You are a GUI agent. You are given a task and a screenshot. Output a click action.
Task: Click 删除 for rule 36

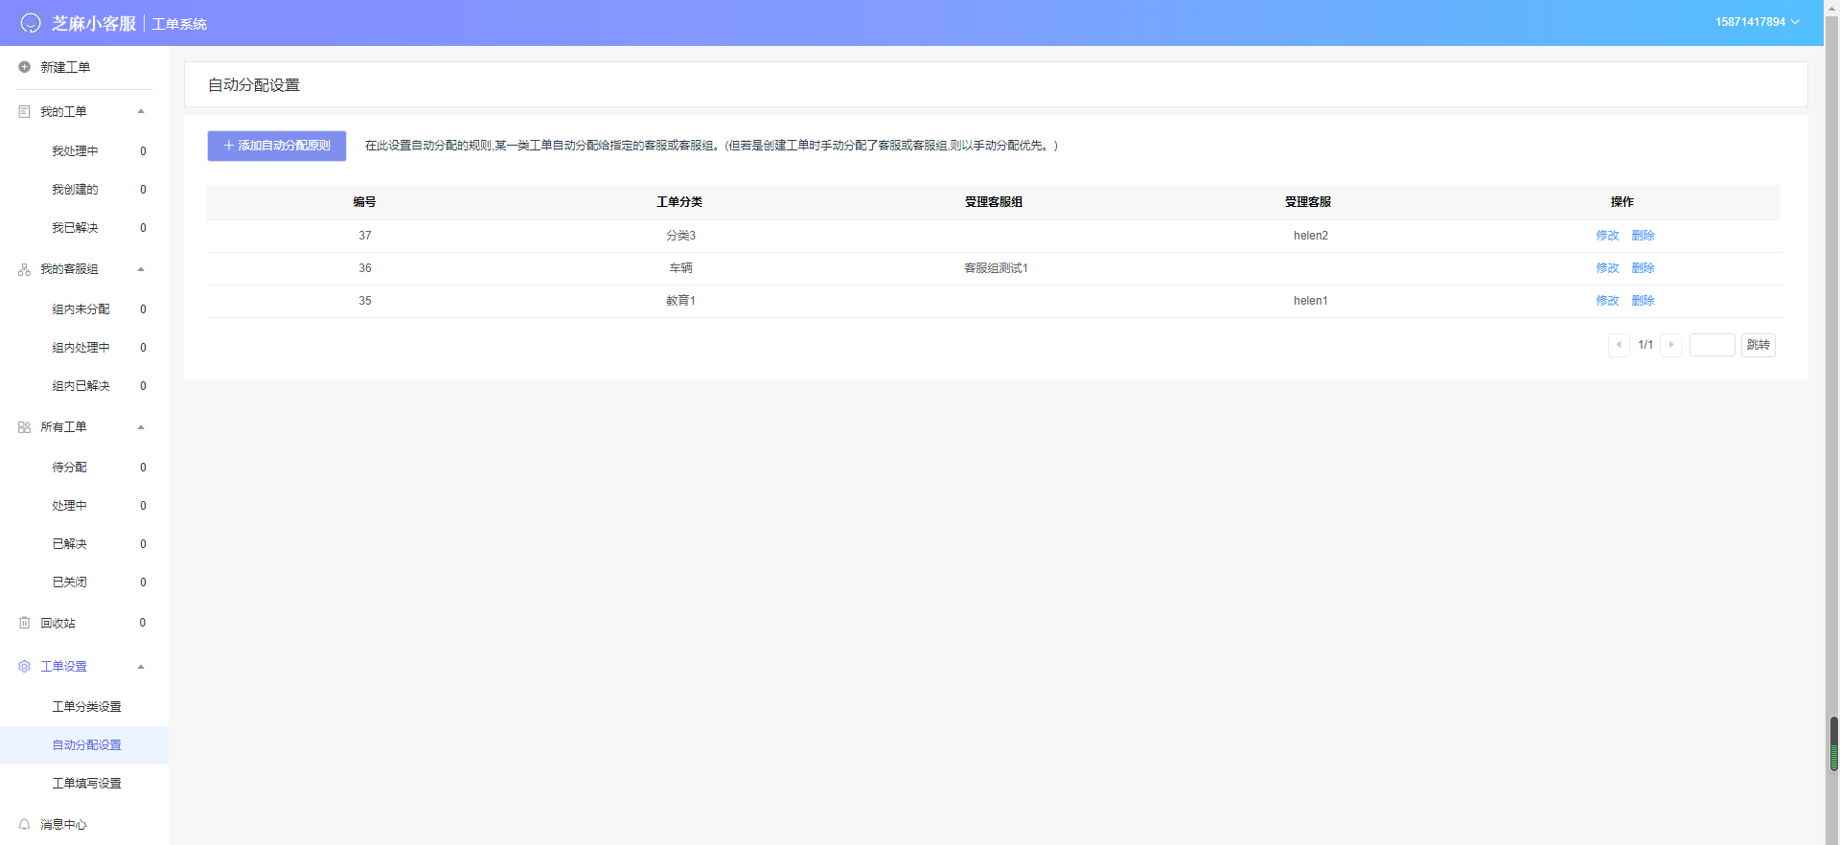1643,268
